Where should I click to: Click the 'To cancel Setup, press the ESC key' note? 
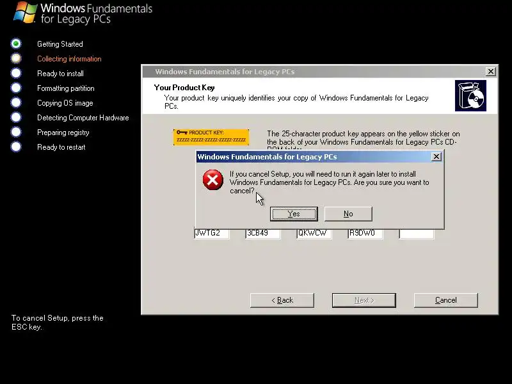(x=58, y=323)
